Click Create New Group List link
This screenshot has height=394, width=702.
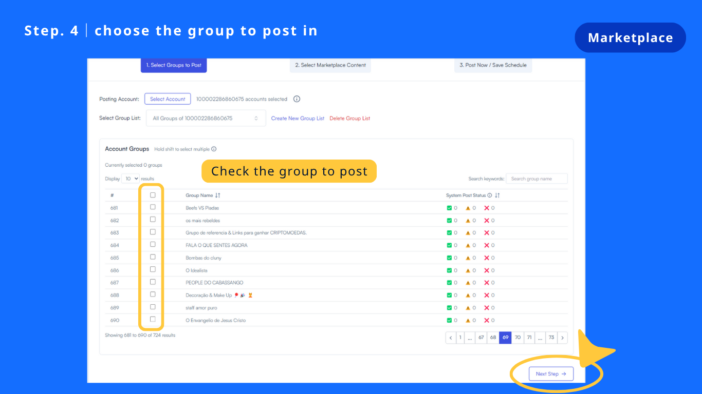[x=298, y=119]
